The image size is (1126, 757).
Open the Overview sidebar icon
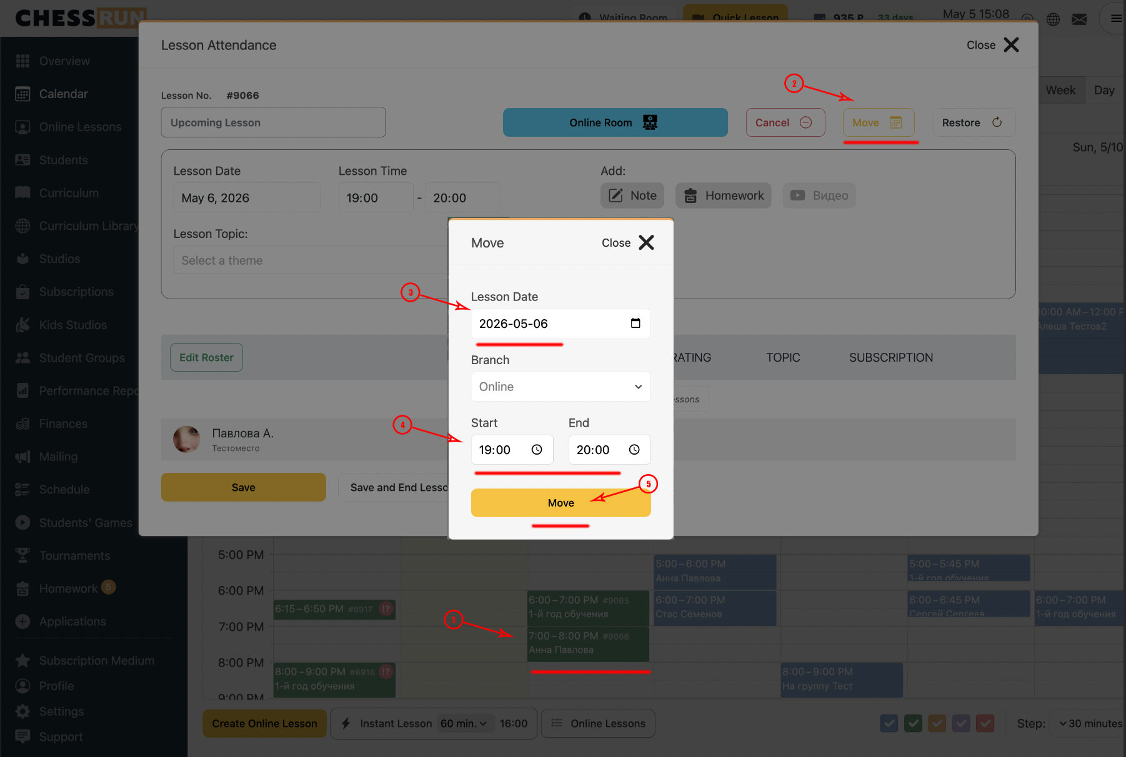click(22, 61)
